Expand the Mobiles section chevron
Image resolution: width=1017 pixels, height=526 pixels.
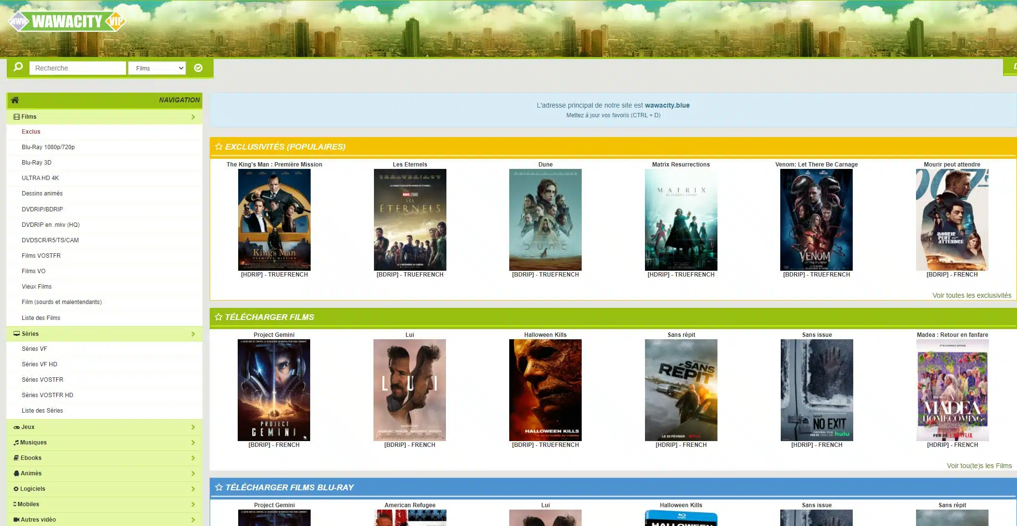click(193, 504)
